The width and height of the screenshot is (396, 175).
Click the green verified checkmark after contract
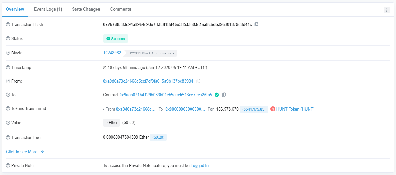[x=217, y=95]
